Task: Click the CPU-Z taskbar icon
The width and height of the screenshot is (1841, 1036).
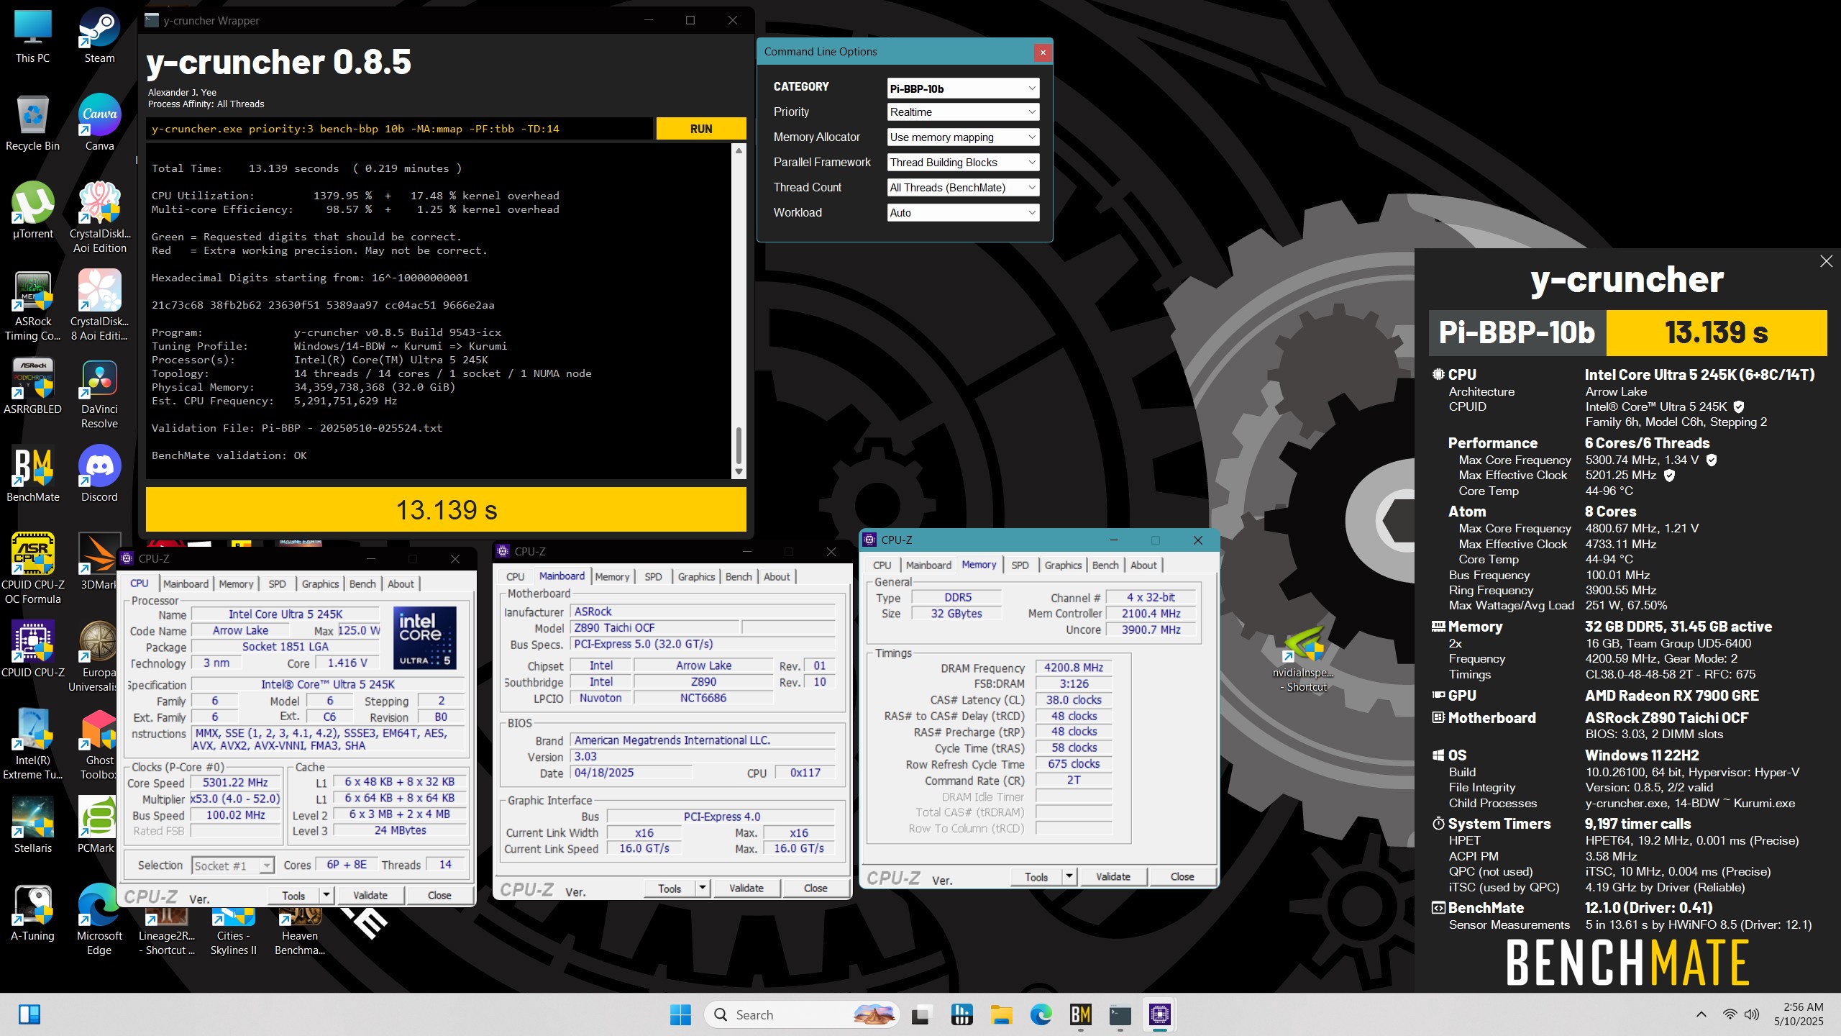Action: pos(1159,1014)
